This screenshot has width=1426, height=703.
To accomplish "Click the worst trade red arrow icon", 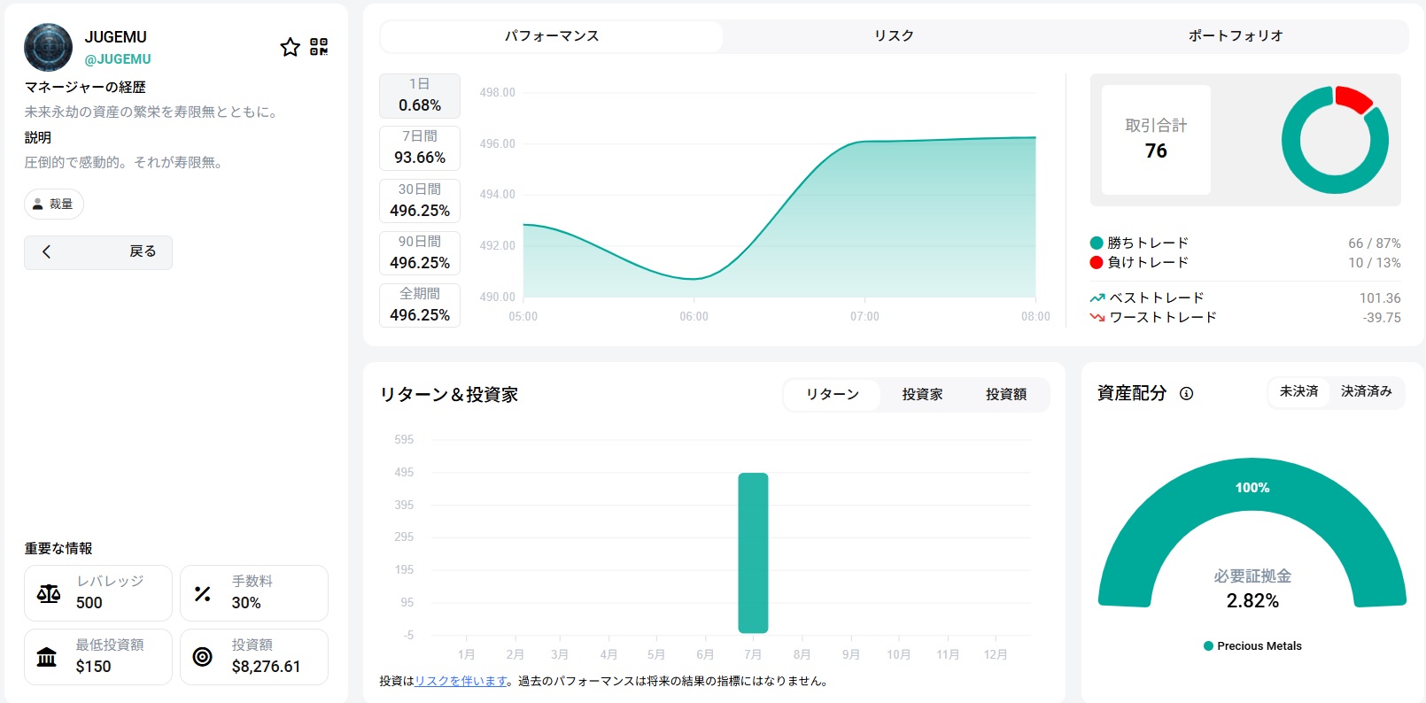I will 1097,317.
